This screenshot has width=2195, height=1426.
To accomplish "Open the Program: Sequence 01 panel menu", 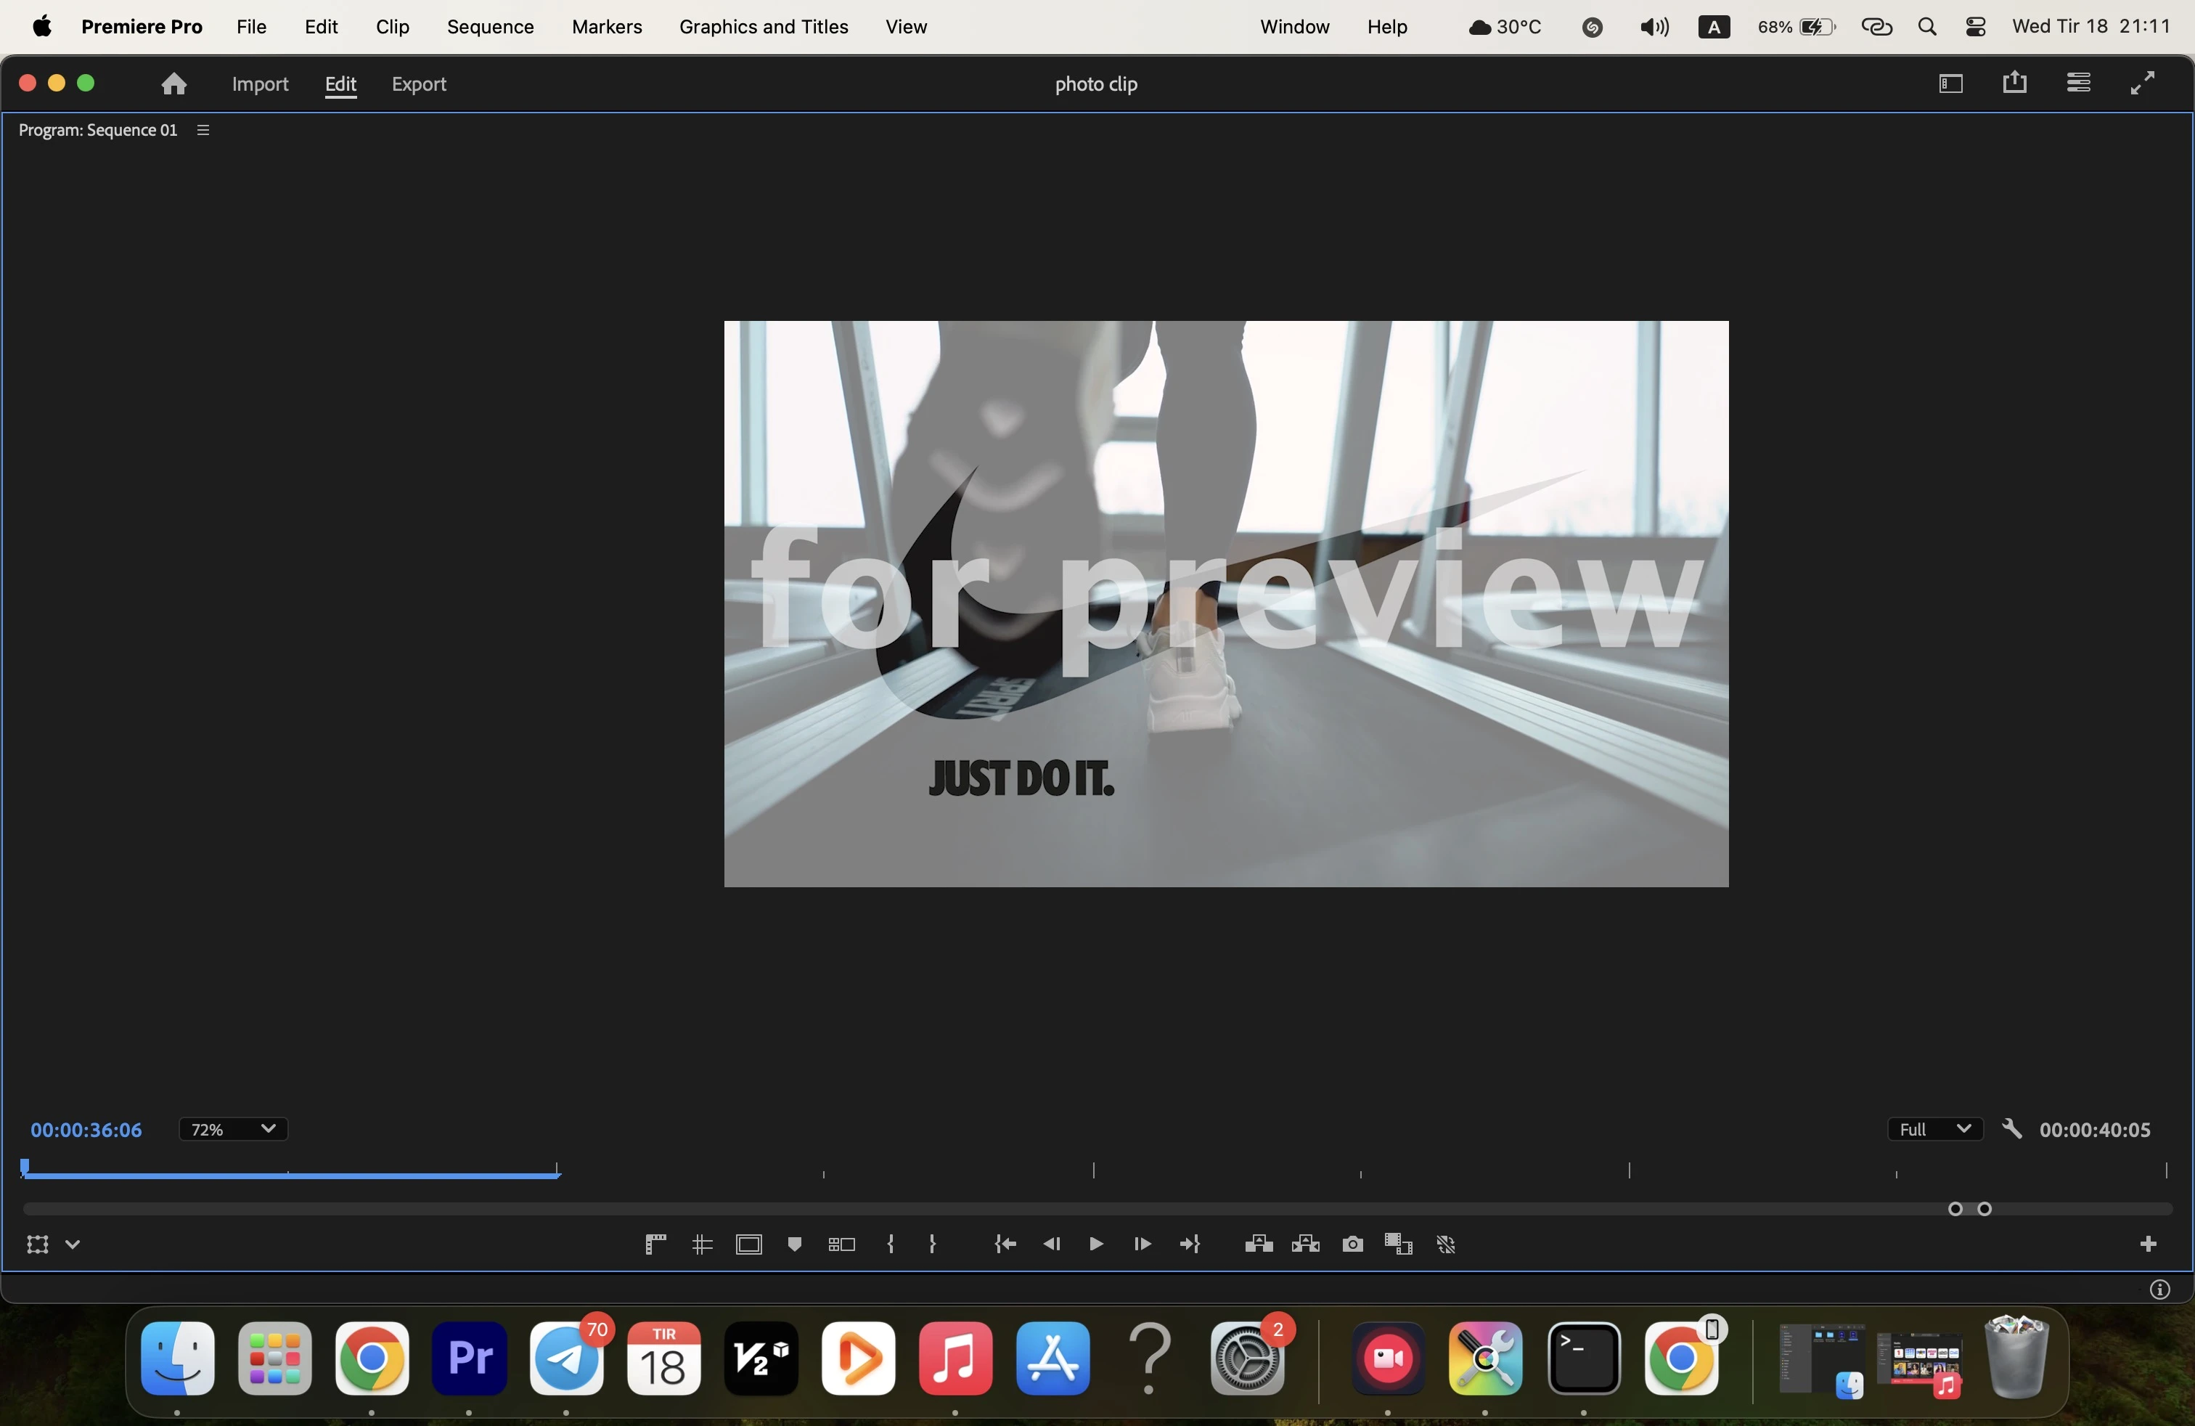I will [204, 130].
